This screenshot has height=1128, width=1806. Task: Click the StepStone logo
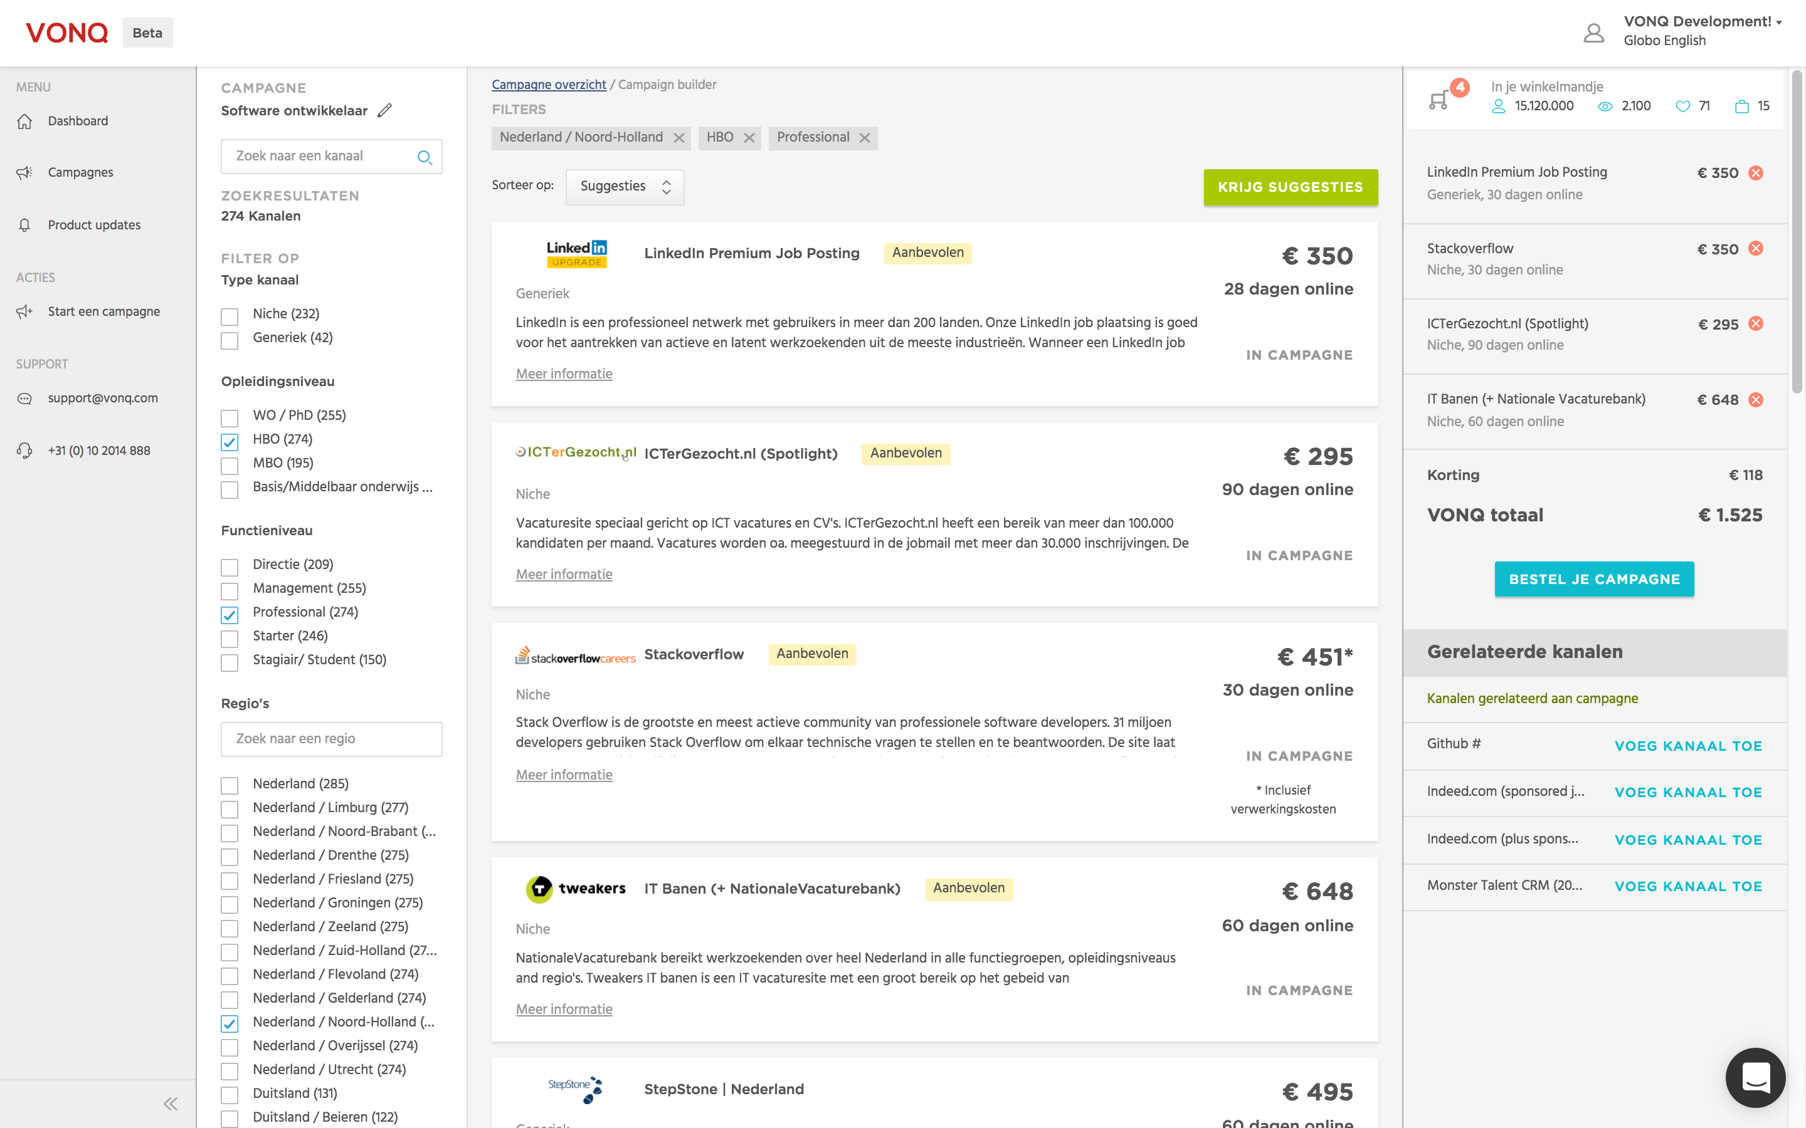(576, 1089)
